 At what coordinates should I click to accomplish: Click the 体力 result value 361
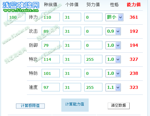[x=134, y=17]
